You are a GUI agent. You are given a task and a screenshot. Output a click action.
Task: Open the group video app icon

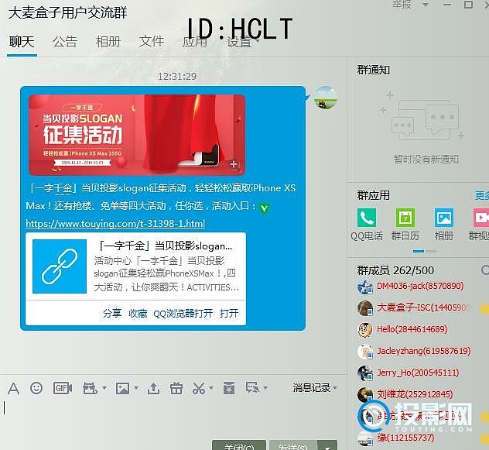(481, 218)
